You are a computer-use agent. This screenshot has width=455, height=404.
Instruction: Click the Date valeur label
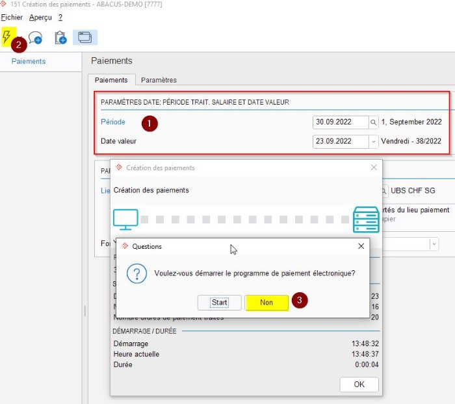click(x=118, y=141)
